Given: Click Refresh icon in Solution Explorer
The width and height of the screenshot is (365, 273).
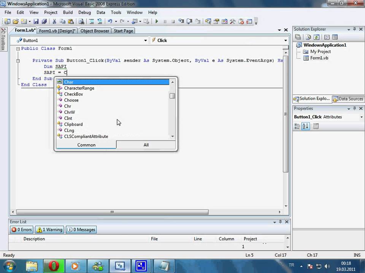Looking at the screenshot, I should (316, 37).
